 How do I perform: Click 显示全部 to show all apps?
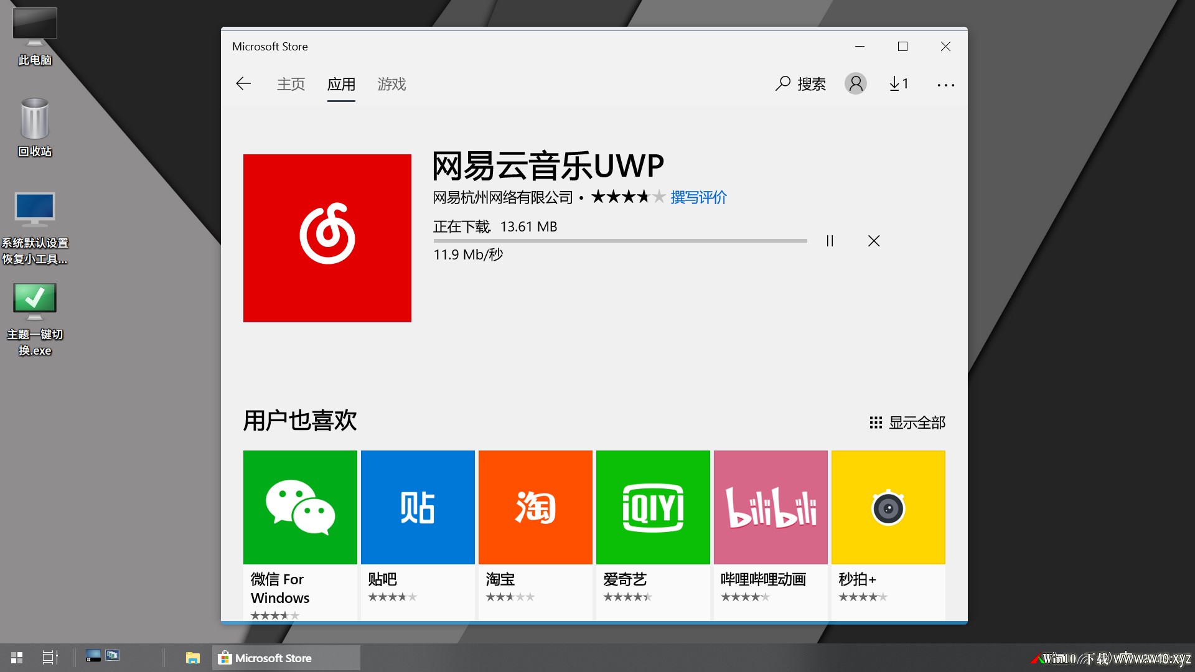[907, 423]
